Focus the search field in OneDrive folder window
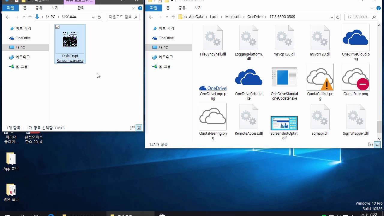This screenshot has width=384, height=216. tap(361, 17)
